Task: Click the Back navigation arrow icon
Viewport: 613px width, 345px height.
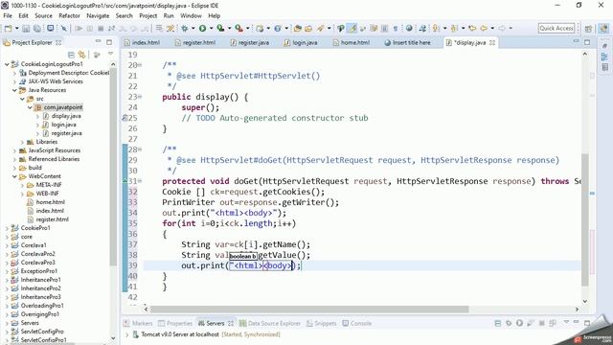Action: pyautogui.click(x=484, y=28)
